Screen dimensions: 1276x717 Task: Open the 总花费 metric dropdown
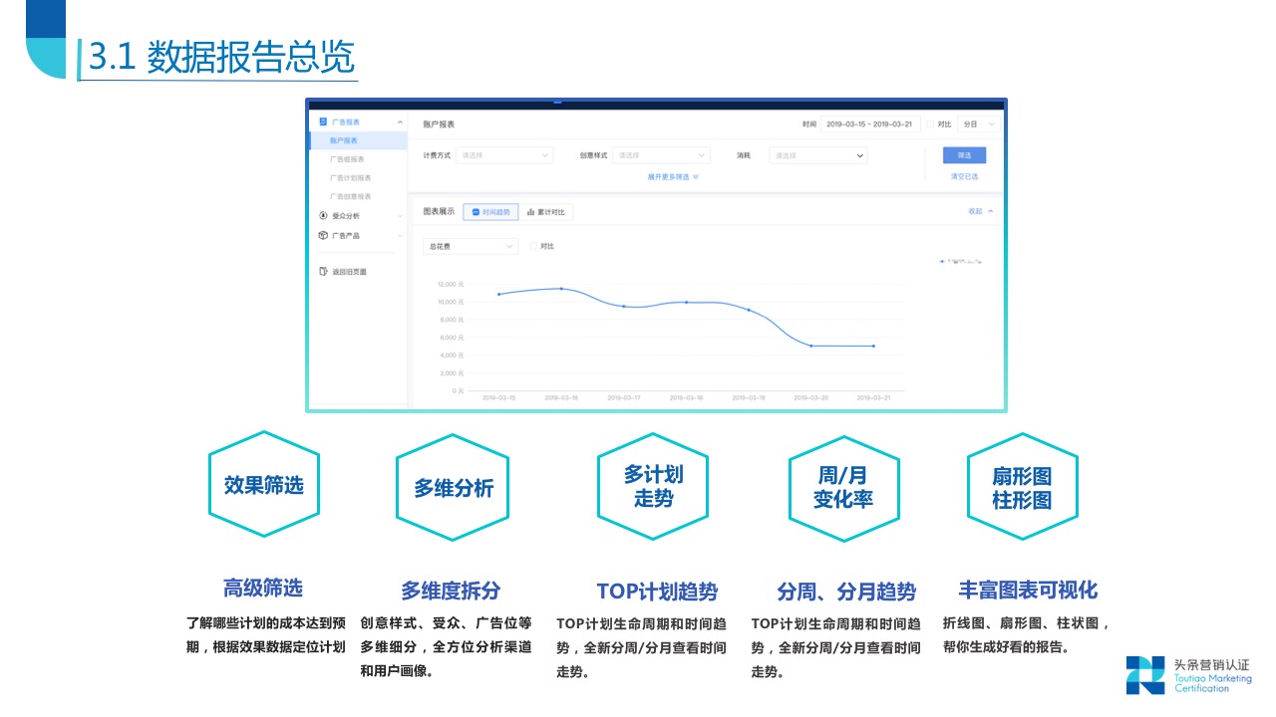[x=470, y=247]
